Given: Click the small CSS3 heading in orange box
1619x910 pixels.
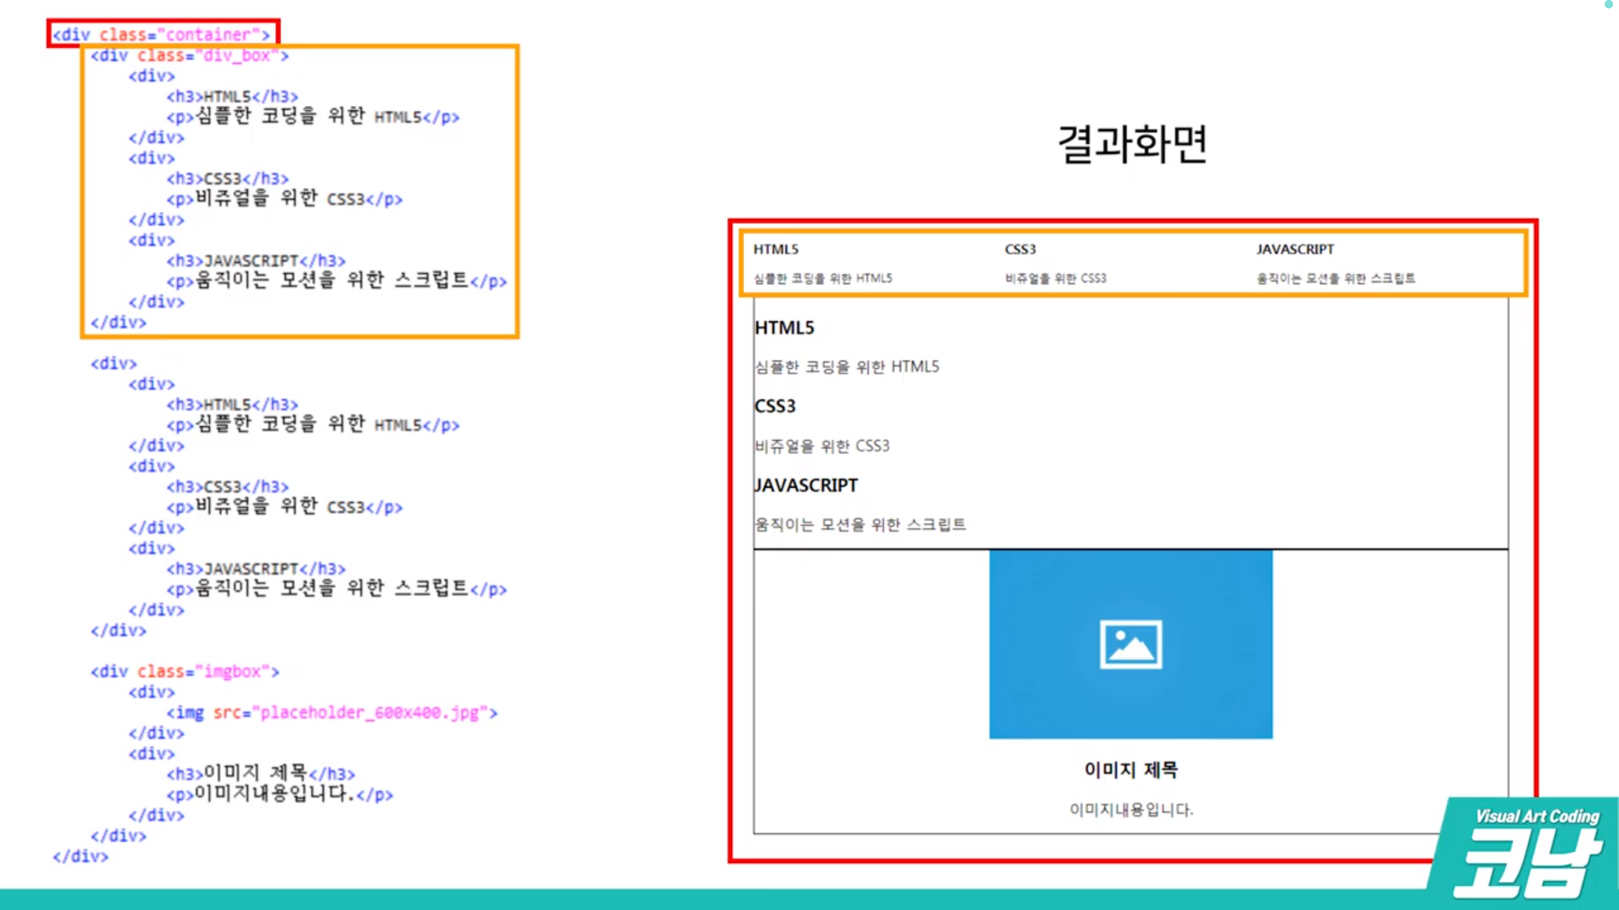Looking at the screenshot, I should point(1020,249).
